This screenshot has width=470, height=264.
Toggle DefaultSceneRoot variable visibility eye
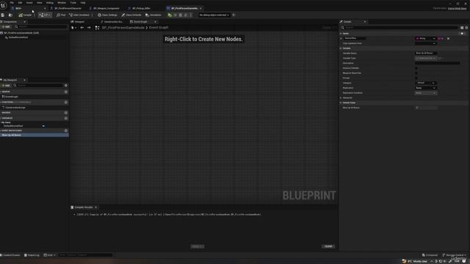[43, 126]
